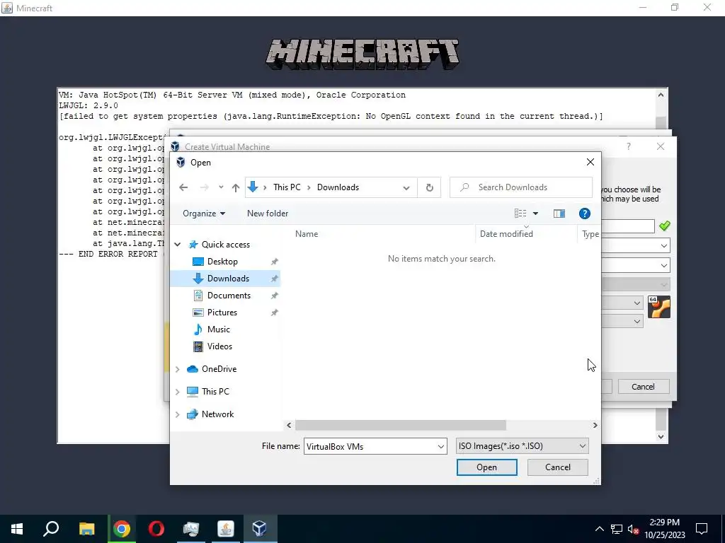Refresh the Downloads folder view
Image resolution: width=725 pixels, height=543 pixels.
429,187
